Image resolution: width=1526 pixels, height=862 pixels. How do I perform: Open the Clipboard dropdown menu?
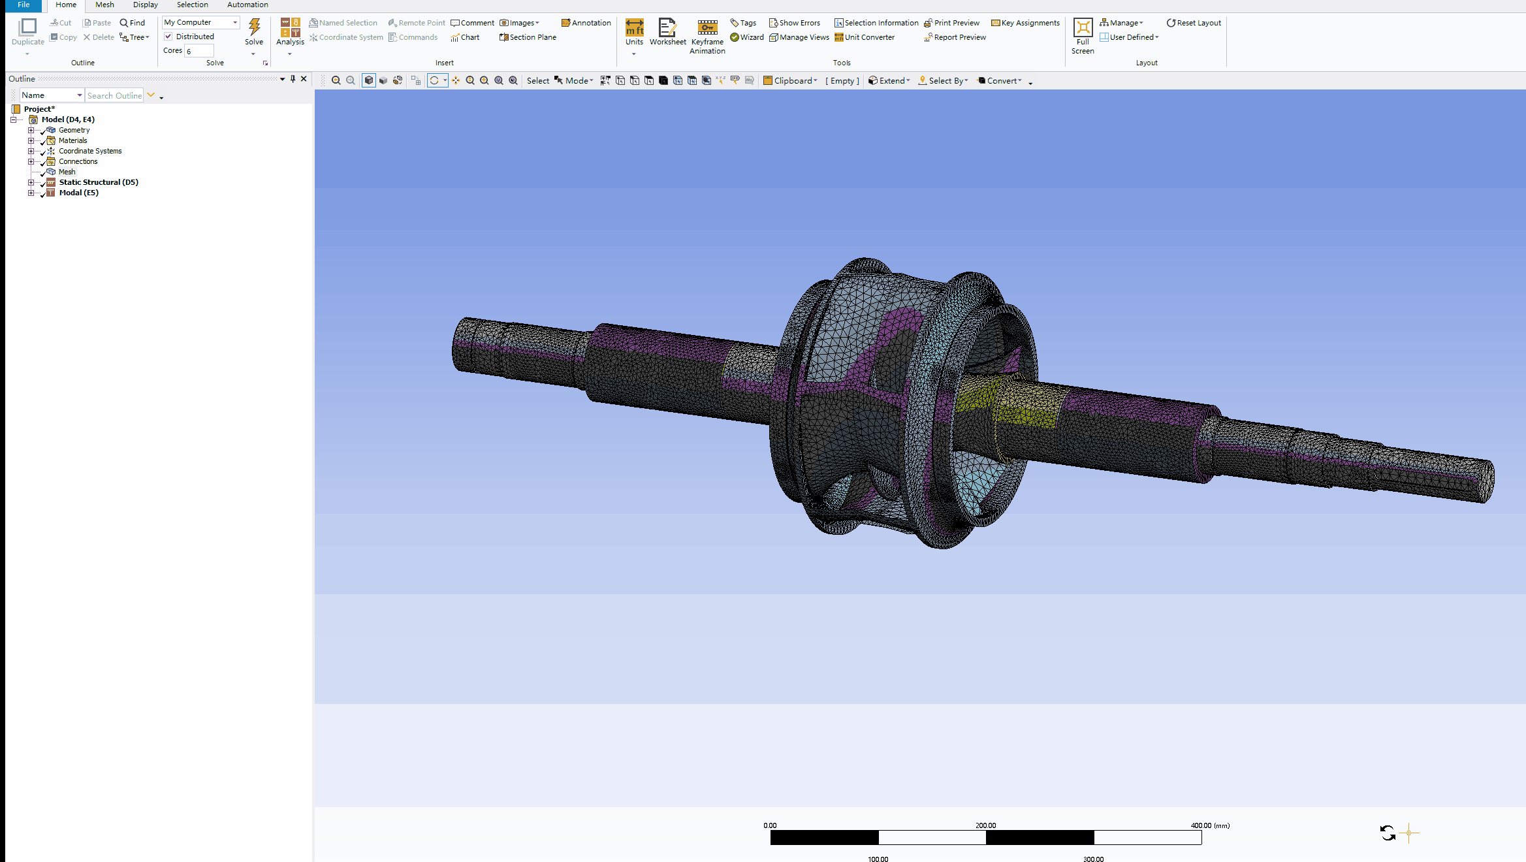pos(790,81)
